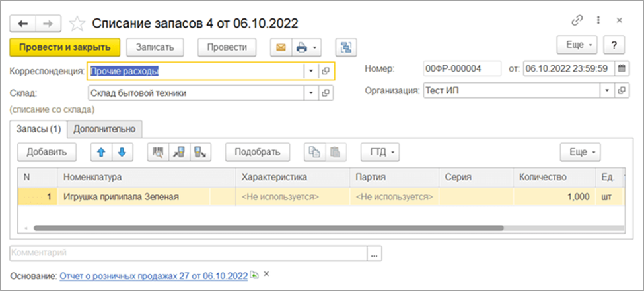Open the Отчет о розничных продажах 27 link
This screenshot has width=644, height=291.
pyautogui.click(x=154, y=277)
